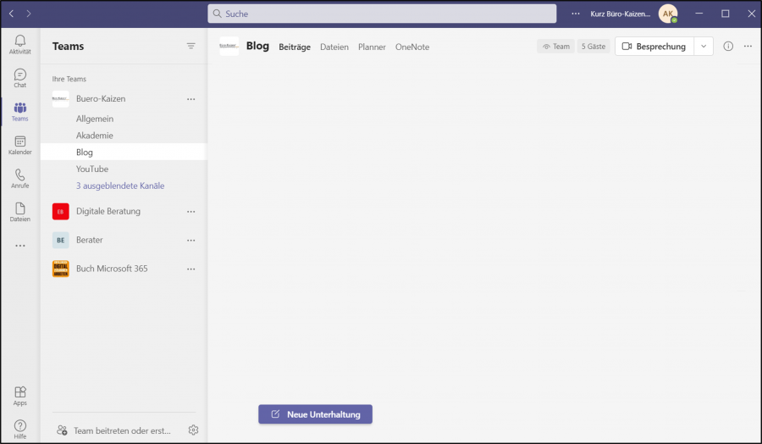Open more options for Digitale Beratung team

191,212
